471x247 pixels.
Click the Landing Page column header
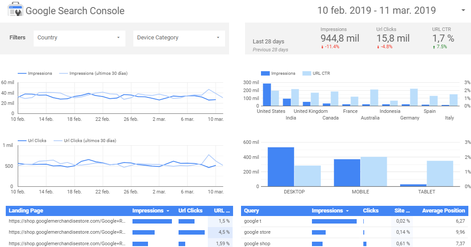26,211
